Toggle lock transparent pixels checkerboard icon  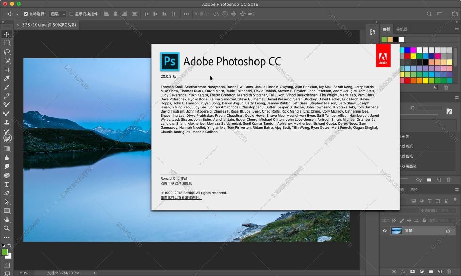394,220
